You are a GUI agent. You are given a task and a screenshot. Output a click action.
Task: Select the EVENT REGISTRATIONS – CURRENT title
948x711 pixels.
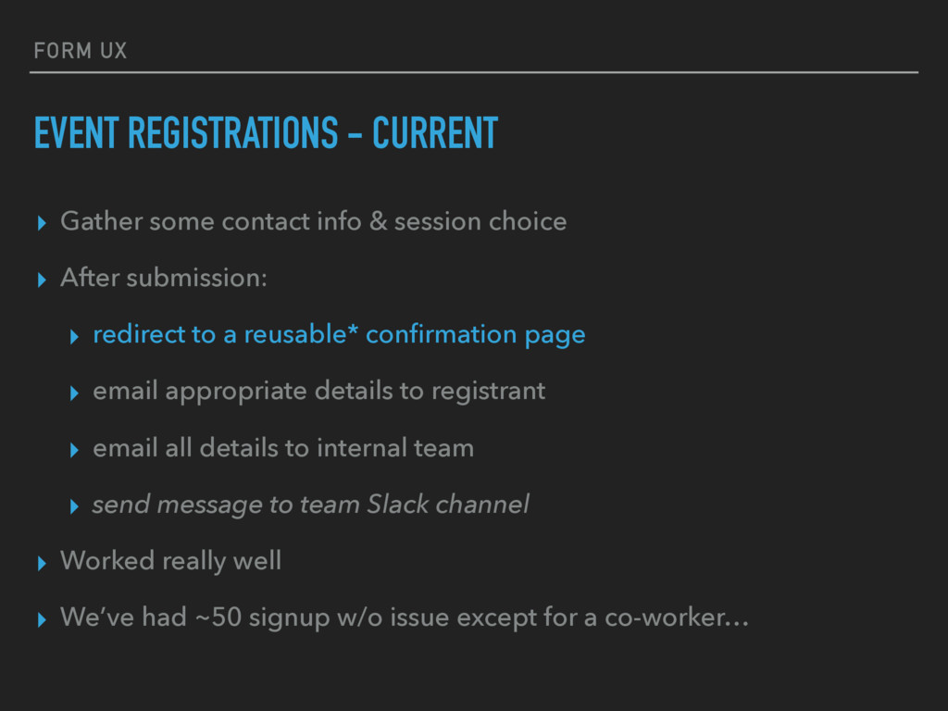pyautogui.click(x=266, y=132)
